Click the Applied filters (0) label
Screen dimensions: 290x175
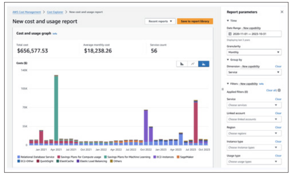click(x=237, y=92)
